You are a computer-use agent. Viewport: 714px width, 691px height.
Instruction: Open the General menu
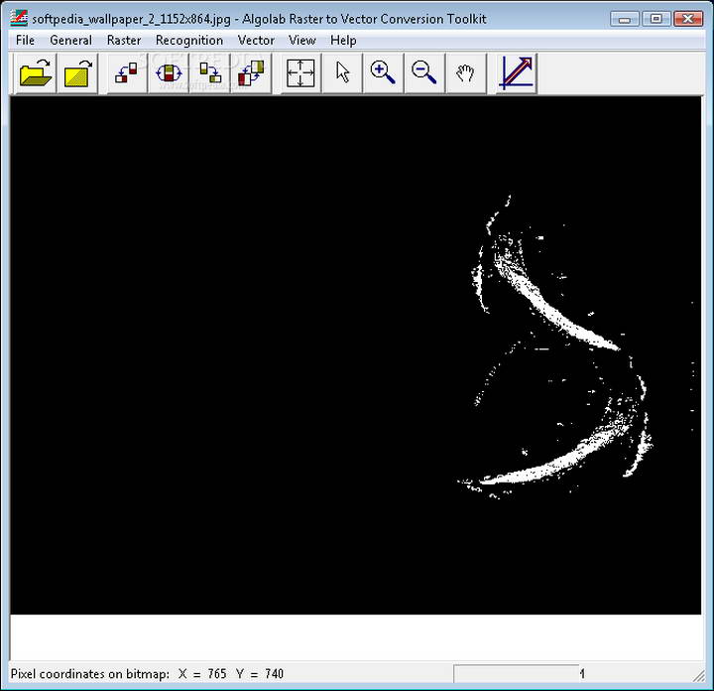[x=70, y=40]
